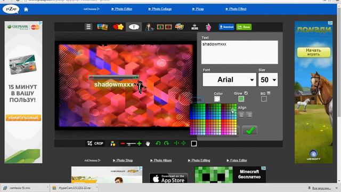
Task: Open the stickers heart and flower icon
Action: (118, 27)
